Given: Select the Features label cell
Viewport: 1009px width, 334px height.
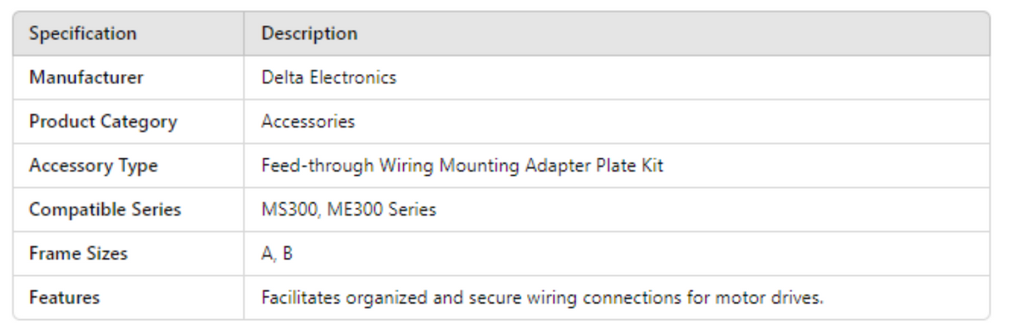Looking at the screenshot, I should click(65, 298).
